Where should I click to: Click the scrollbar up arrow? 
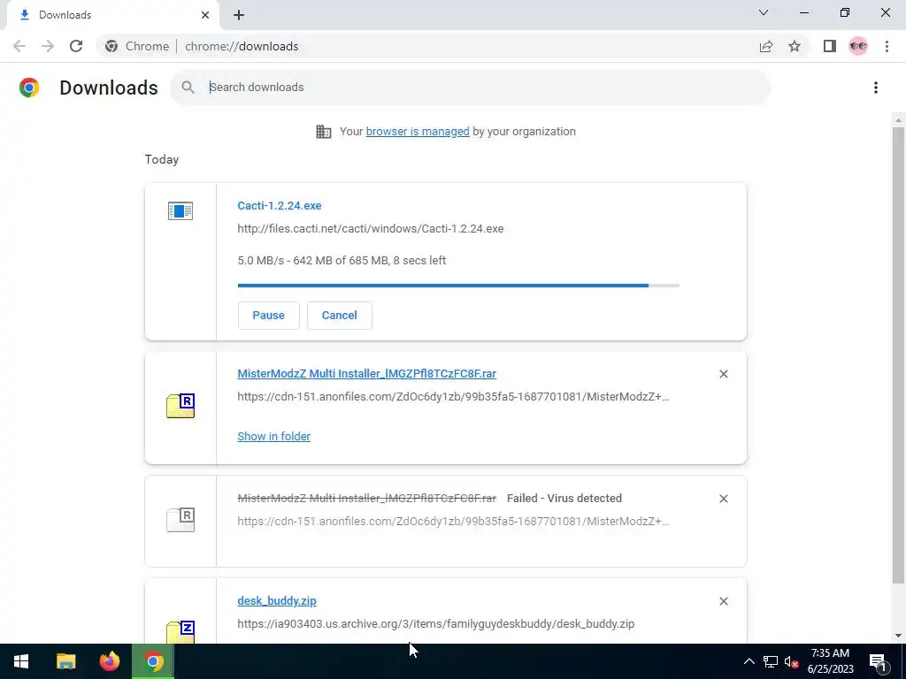[x=898, y=120]
